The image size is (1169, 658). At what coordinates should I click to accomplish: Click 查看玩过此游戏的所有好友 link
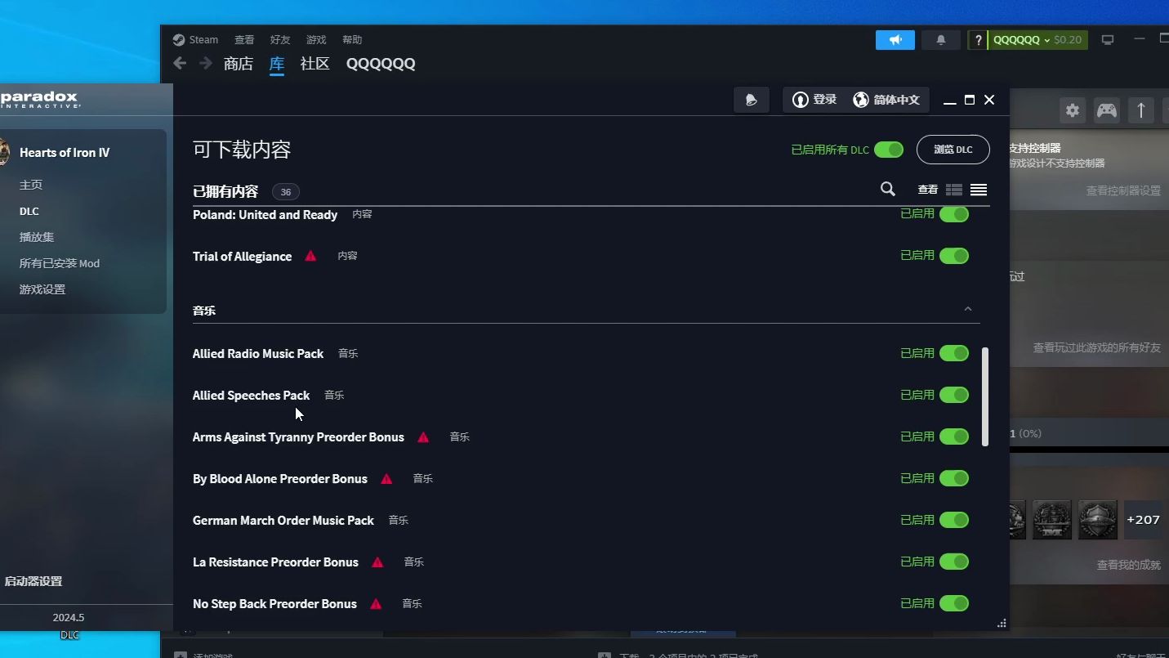point(1097,347)
